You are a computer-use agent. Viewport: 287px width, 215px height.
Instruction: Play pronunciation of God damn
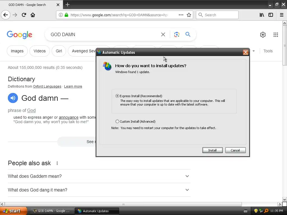(x=13, y=98)
